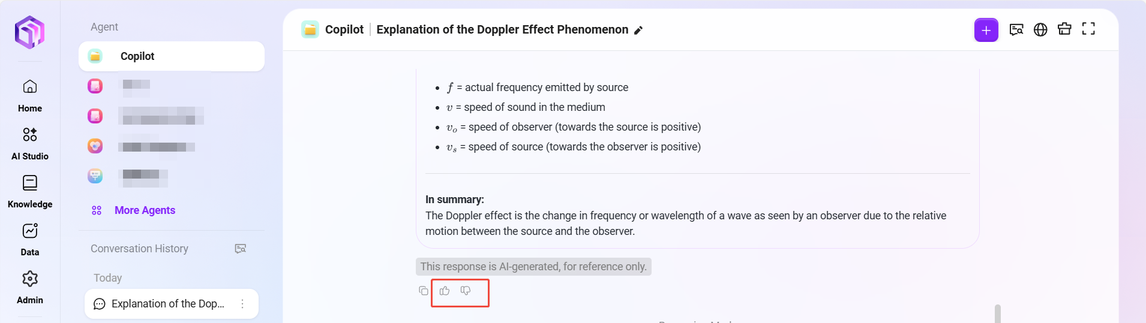Open options menu for Doppler conversation
The image size is (1146, 323).
pos(242,304)
